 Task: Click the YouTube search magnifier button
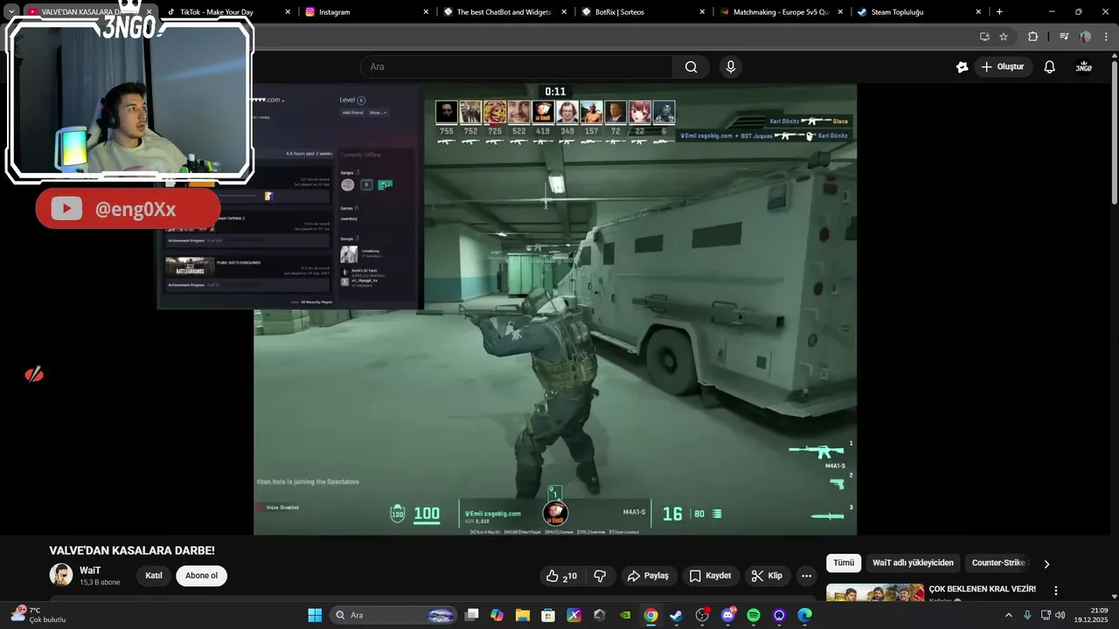click(x=691, y=67)
